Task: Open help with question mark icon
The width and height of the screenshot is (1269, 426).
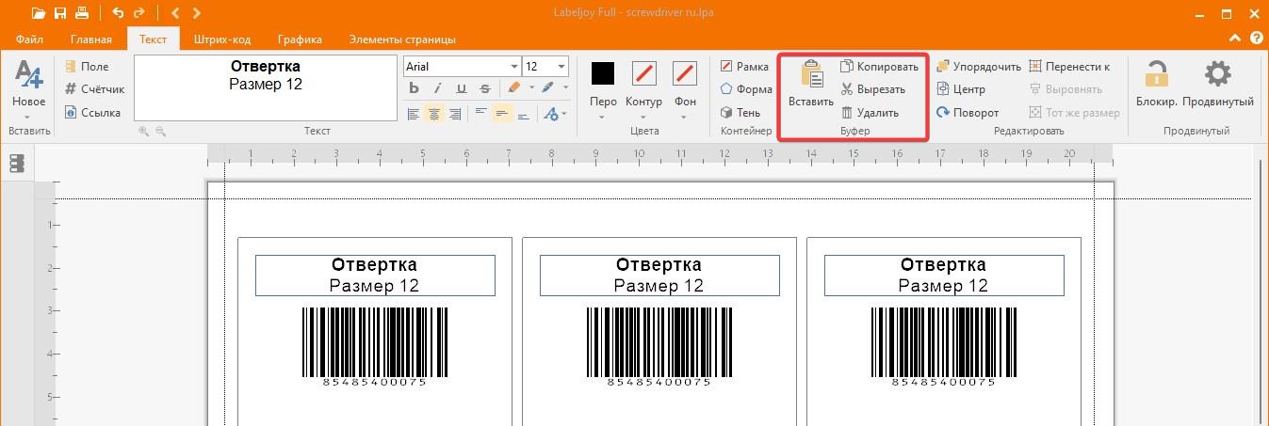Action: (1256, 39)
